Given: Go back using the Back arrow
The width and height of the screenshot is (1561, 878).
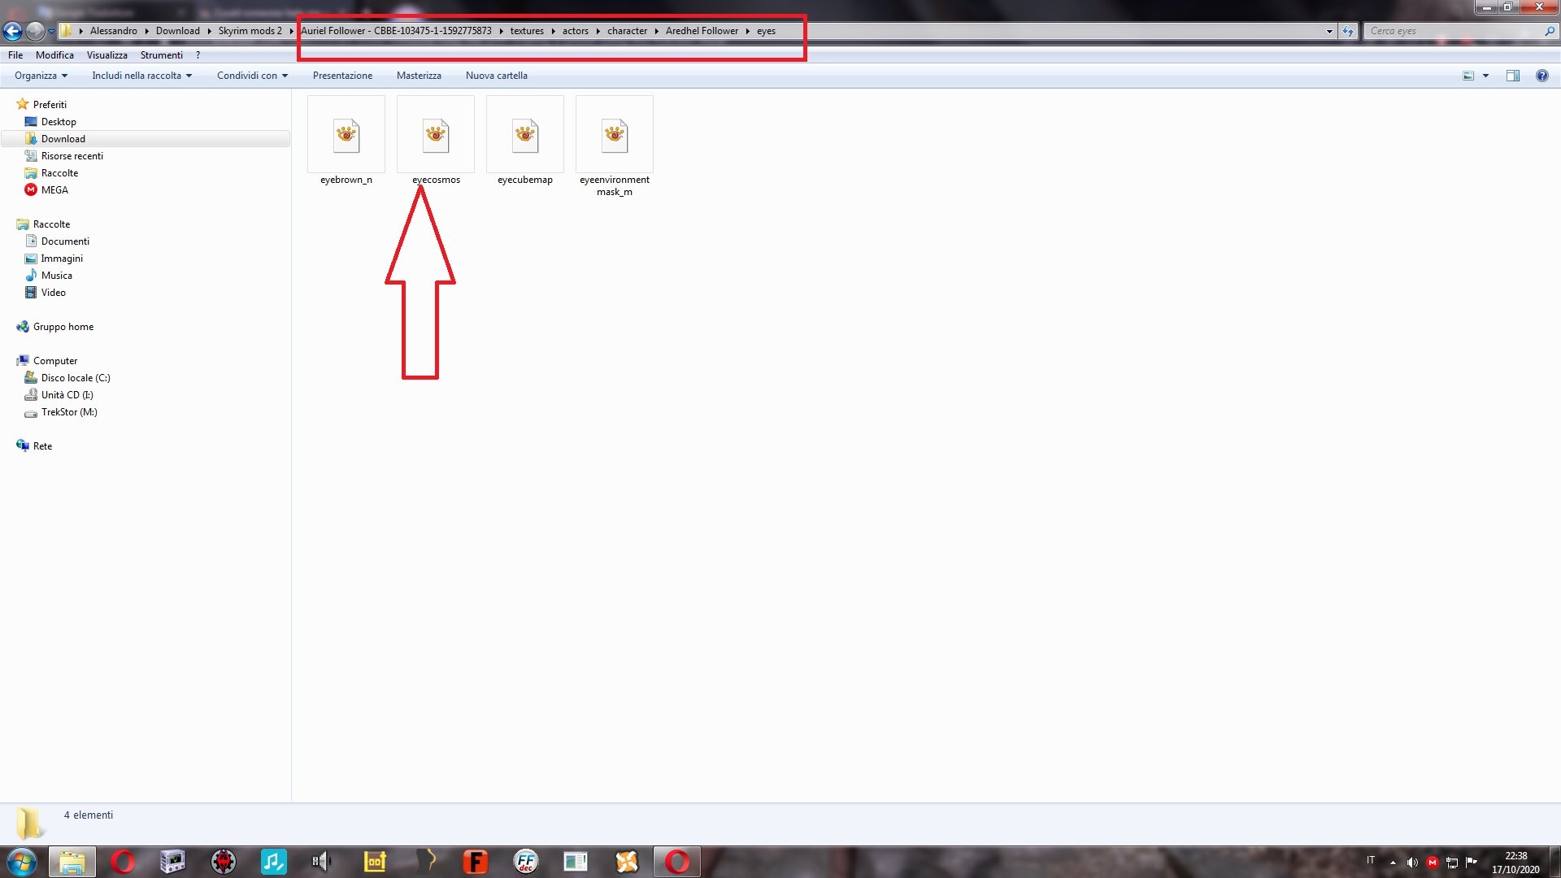Looking at the screenshot, I should pyautogui.click(x=12, y=31).
